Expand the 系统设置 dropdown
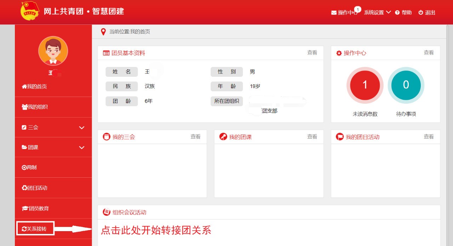Image resolution: width=453 pixels, height=246 pixels. pyautogui.click(x=377, y=12)
